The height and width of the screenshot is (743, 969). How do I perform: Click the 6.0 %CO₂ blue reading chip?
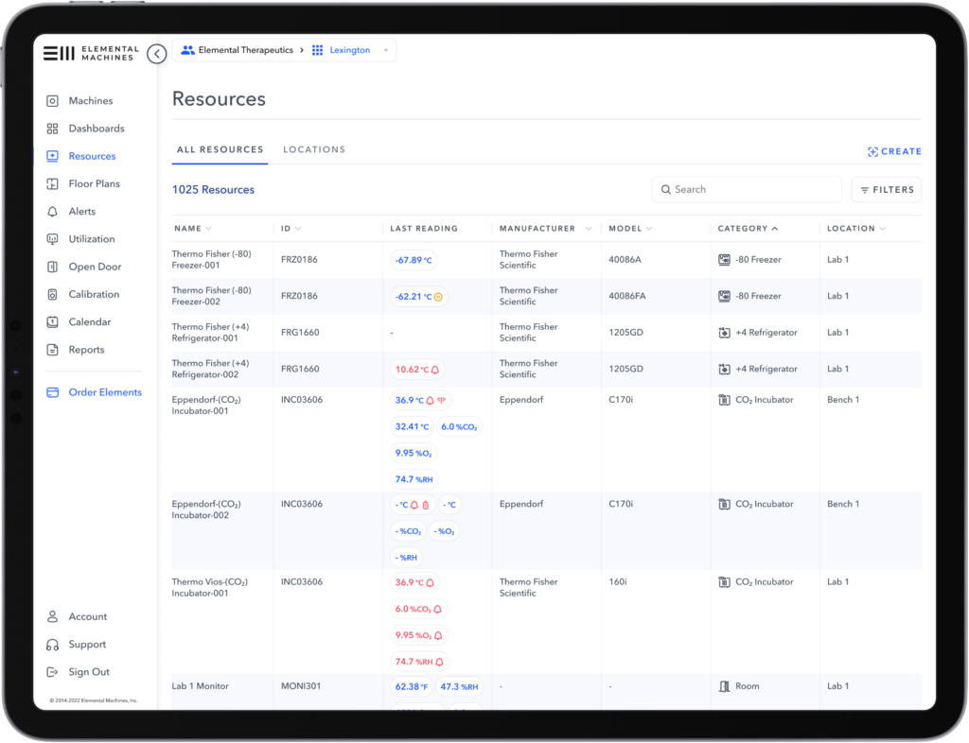[459, 427]
